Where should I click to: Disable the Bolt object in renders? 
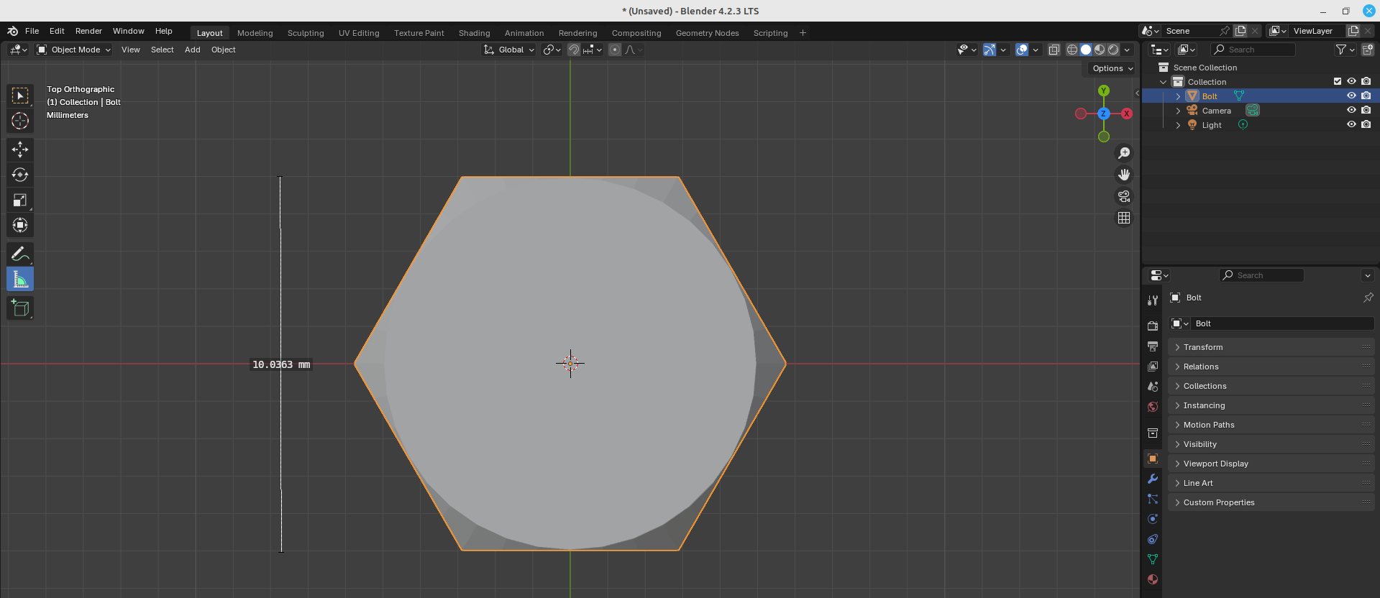point(1366,96)
